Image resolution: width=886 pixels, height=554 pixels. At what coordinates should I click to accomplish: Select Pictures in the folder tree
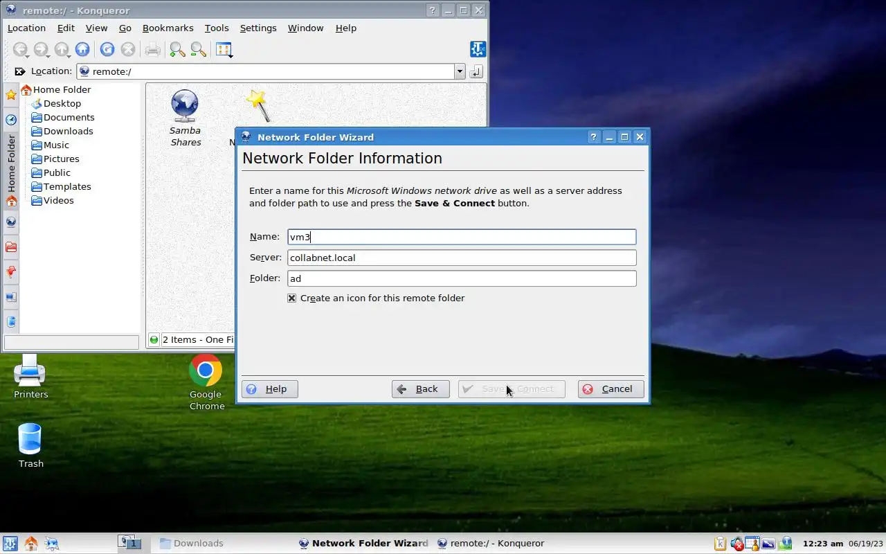pyautogui.click(x=55, y=159)
